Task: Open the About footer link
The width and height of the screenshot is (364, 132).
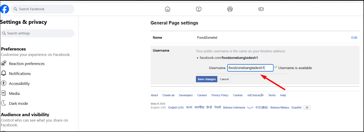Action: point(154,95)
